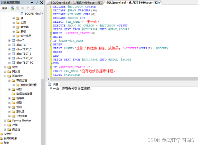Click the 系统存储过程 folder icon
The height and width of the screenshot is (145, 198).
(18, 85)
